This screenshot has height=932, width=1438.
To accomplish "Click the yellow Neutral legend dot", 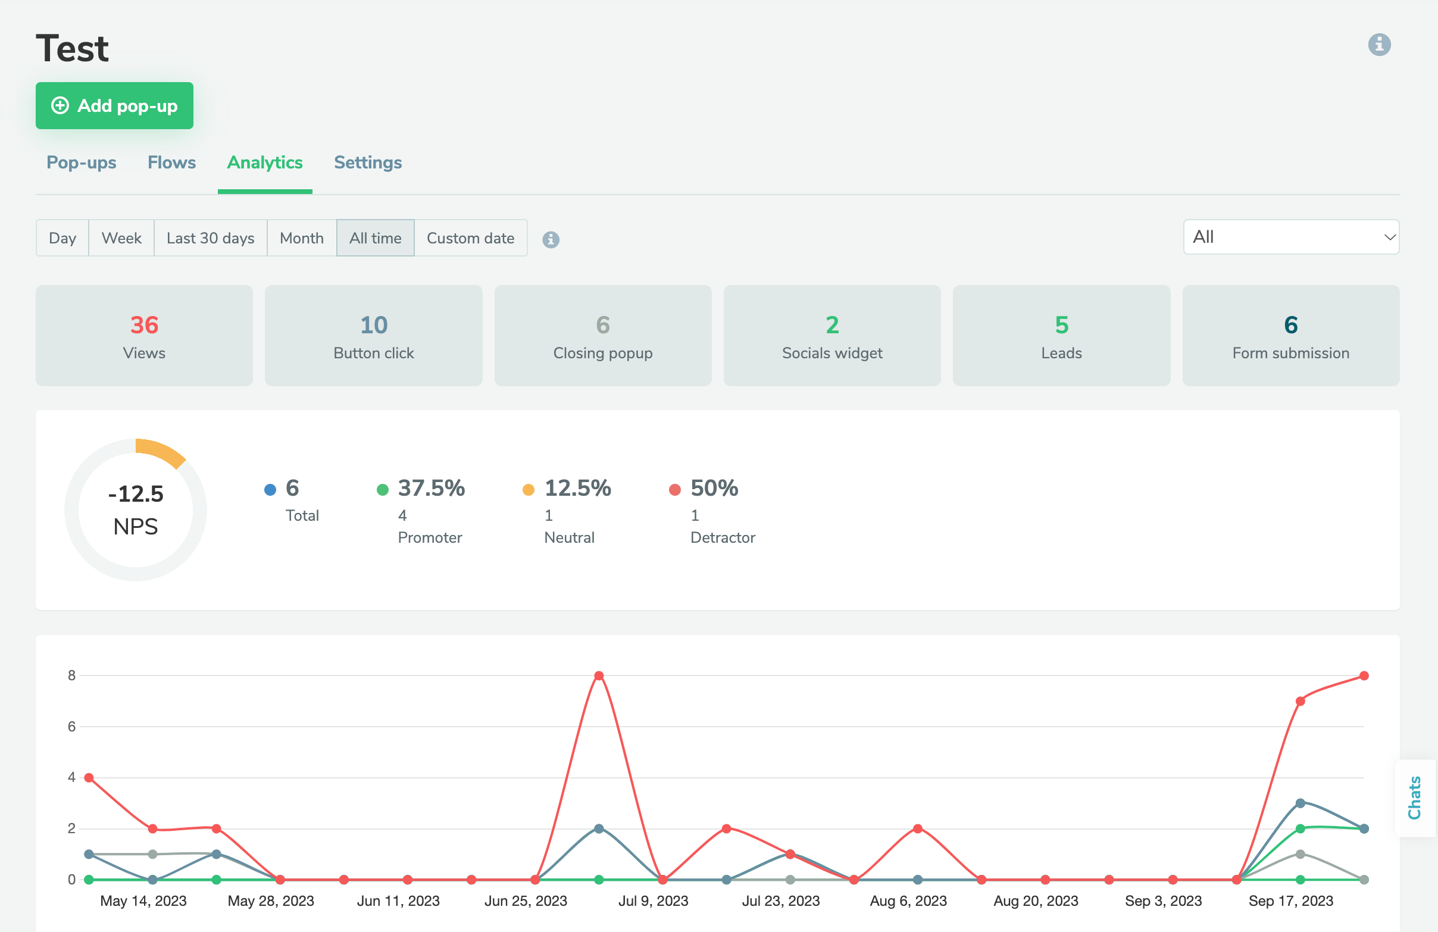I will tap(529, 490).
